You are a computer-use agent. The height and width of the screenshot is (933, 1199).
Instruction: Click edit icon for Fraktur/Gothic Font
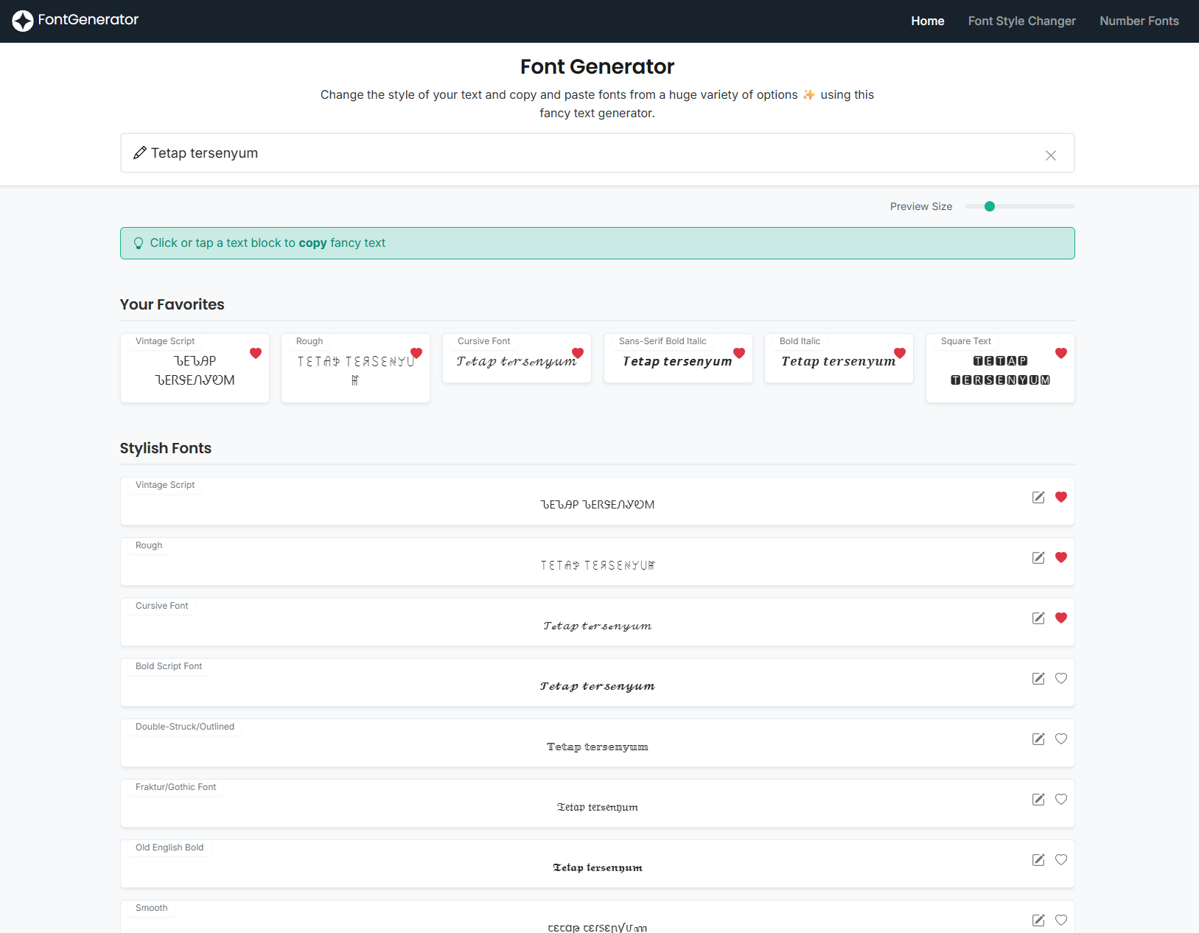pyautogui.click(x=1038, y=800)
